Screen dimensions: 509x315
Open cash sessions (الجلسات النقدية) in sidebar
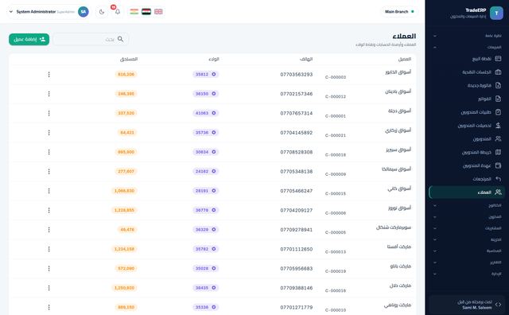click(467, 72)
